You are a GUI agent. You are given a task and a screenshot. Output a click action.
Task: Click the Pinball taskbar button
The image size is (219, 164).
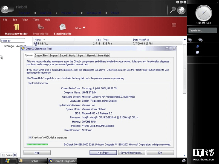[x=33, y=161]
